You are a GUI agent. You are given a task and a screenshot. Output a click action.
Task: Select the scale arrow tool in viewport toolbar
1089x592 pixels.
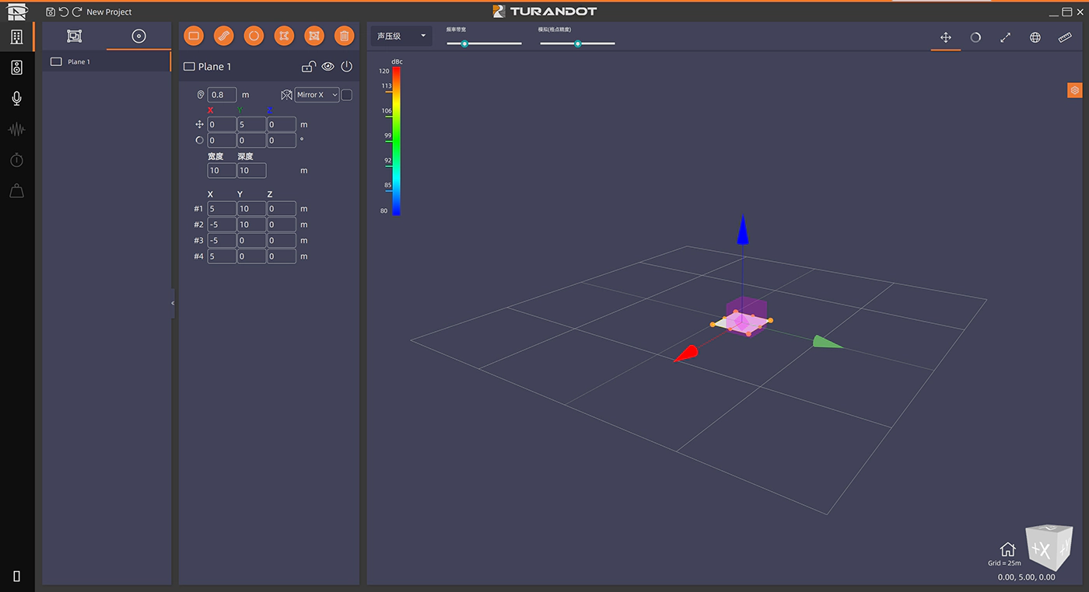[1005, 37]
